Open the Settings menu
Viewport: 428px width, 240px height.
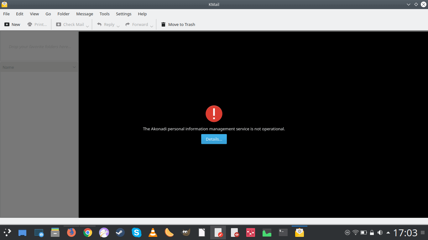click(124, 14)
